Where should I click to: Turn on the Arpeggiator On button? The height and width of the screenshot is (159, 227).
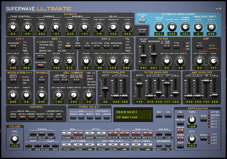(180, 115)
